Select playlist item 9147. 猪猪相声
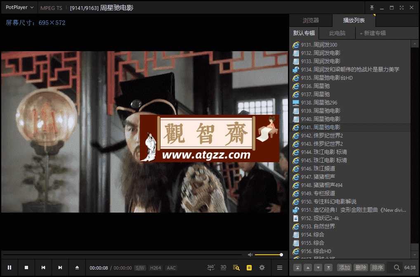The width and height of the screenshot is (420, 277). (x=350, y=177)
